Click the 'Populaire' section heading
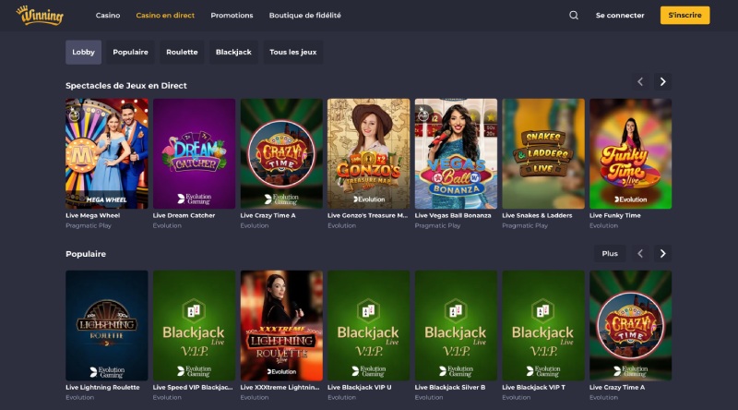The width and height of the screenshot is (738, 410). (x=86, y=254)
